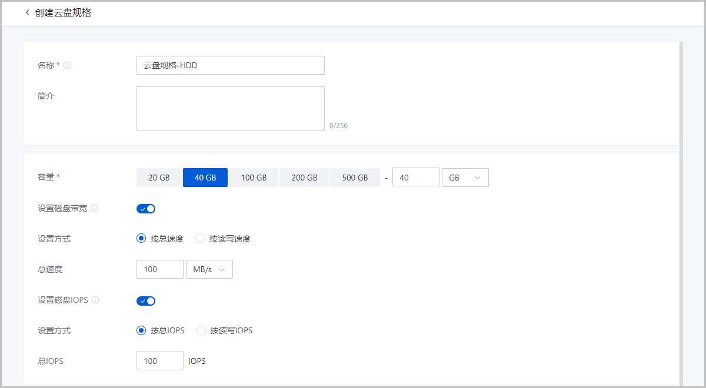Screen dimensions: 706x388
Task: Choose the 按总速度 radio button
Action: [x=141, y=239]
